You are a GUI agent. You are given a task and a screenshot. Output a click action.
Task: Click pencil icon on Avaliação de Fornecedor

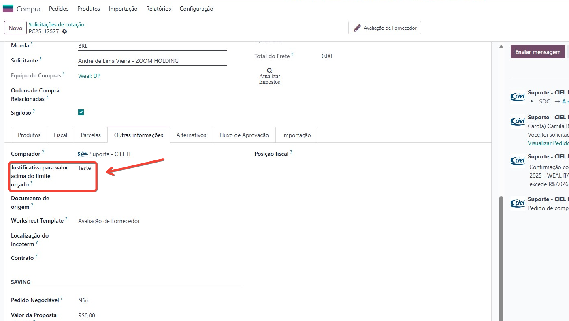[x=357, y=28]
